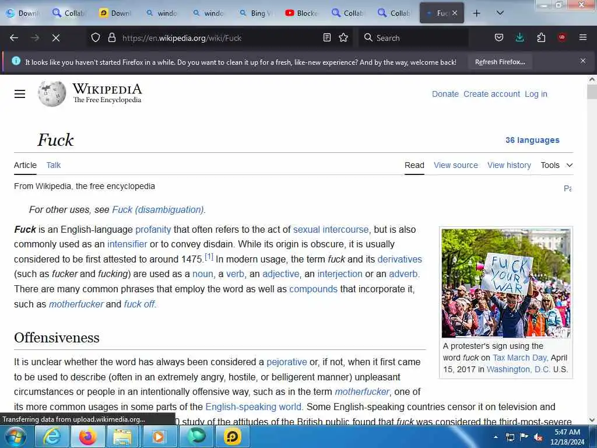Show site security padlock info
597x448 pixels.
(111, 38)
